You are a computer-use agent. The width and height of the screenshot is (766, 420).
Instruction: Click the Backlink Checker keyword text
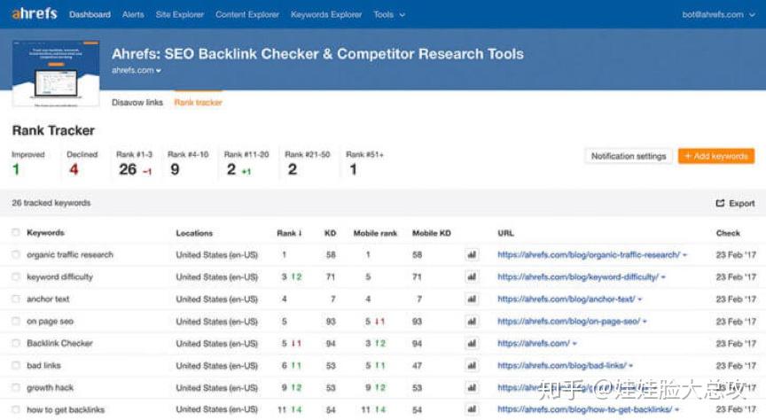(x=59, y=343)
